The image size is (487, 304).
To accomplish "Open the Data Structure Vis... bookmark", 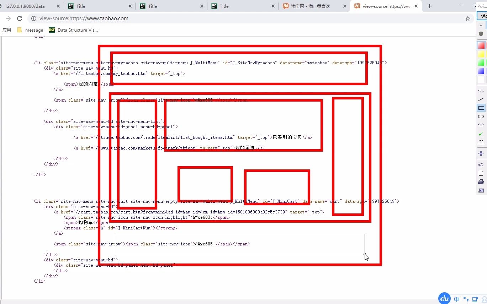I will 74,30.
